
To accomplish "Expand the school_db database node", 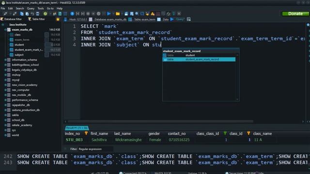I will (5, 120).
